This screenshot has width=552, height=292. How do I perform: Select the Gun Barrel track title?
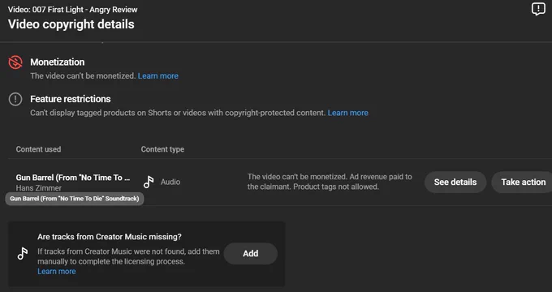73,178
